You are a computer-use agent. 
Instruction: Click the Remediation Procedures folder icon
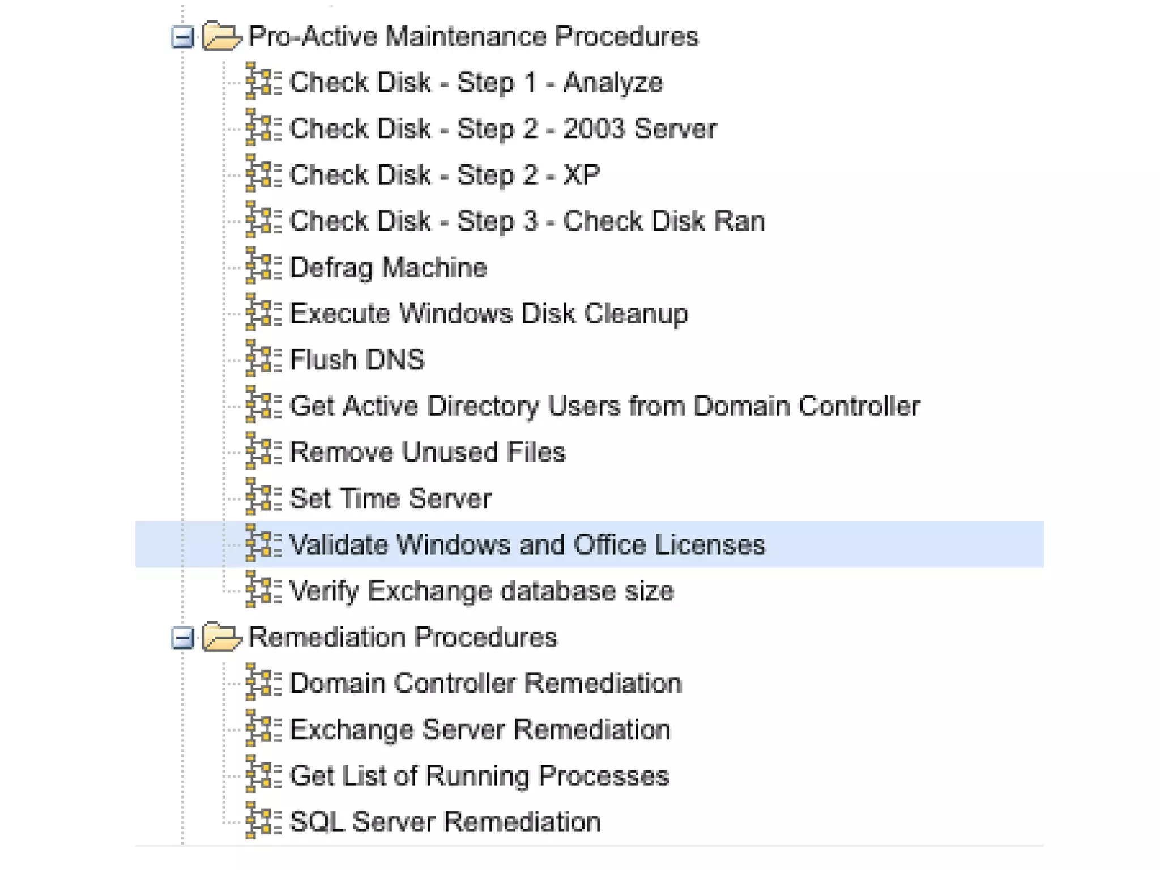click(221, 637)
